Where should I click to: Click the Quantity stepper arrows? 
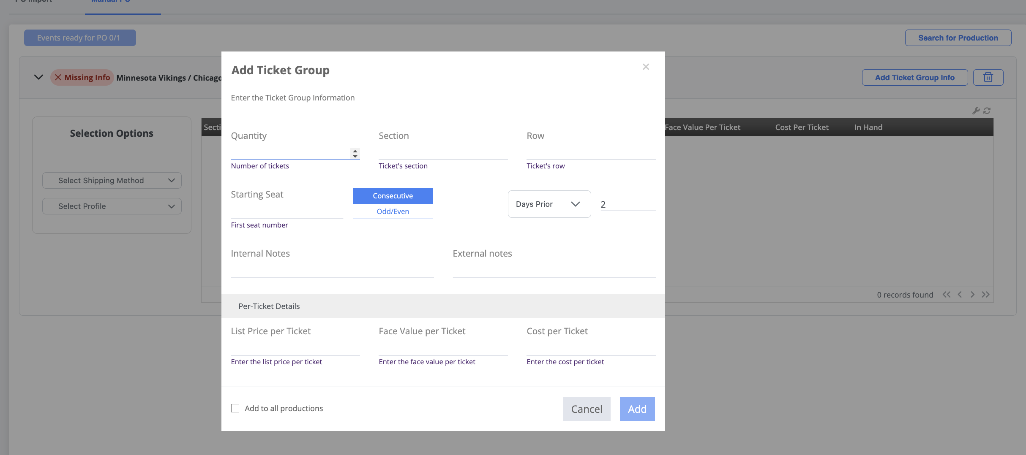coord(355,154)
